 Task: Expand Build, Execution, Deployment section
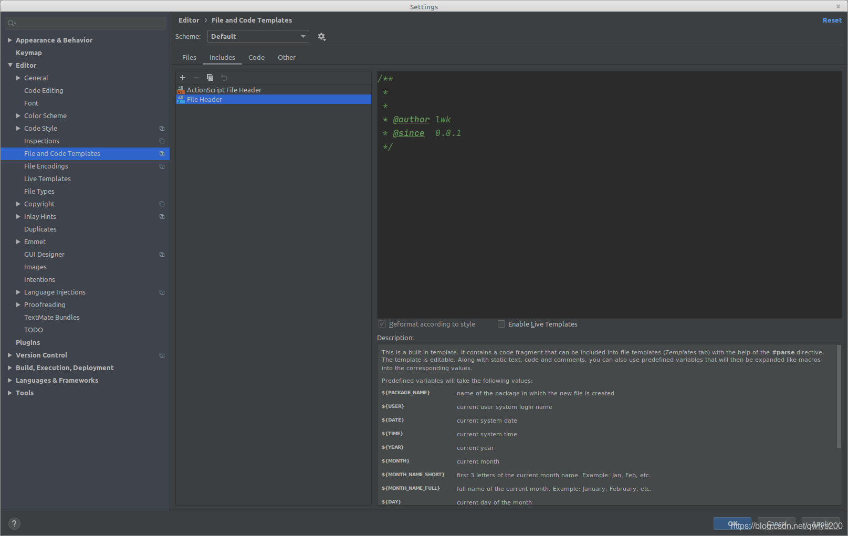click(10, 367)
